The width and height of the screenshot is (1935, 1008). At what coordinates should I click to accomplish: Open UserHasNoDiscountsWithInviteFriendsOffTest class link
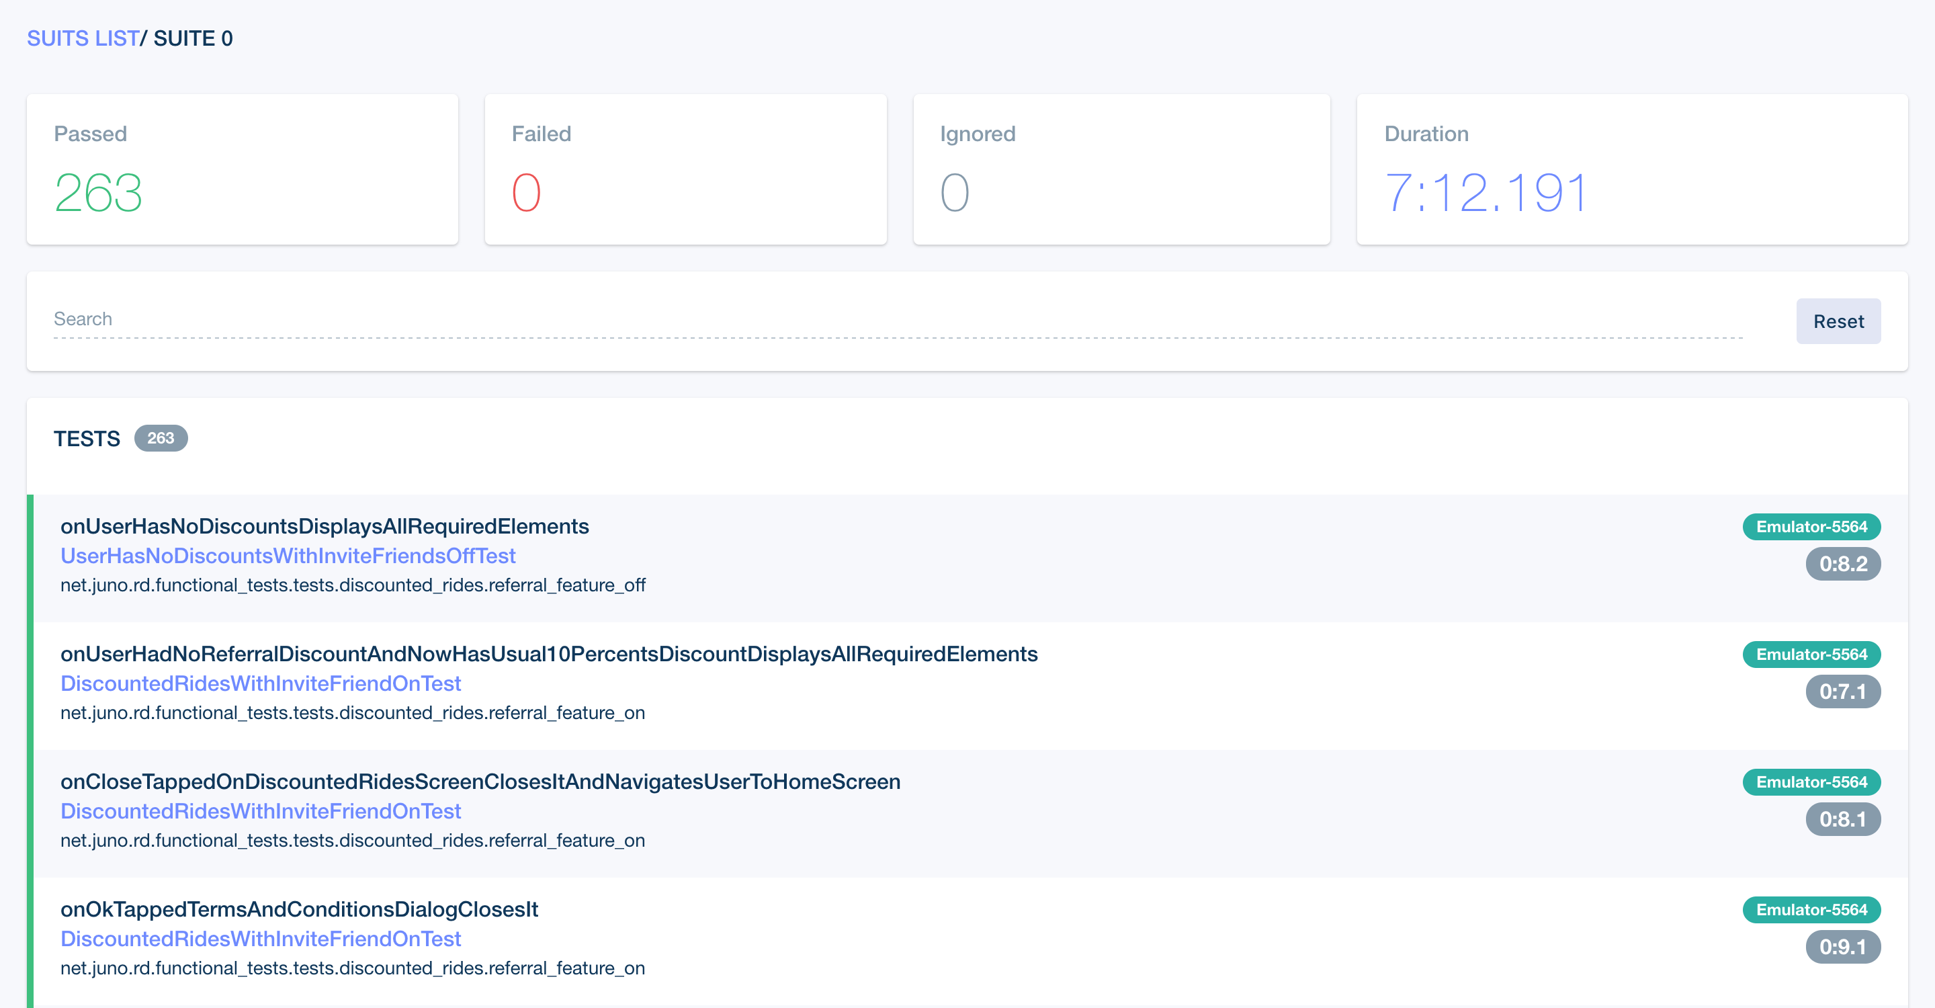[x=288, y=556]
